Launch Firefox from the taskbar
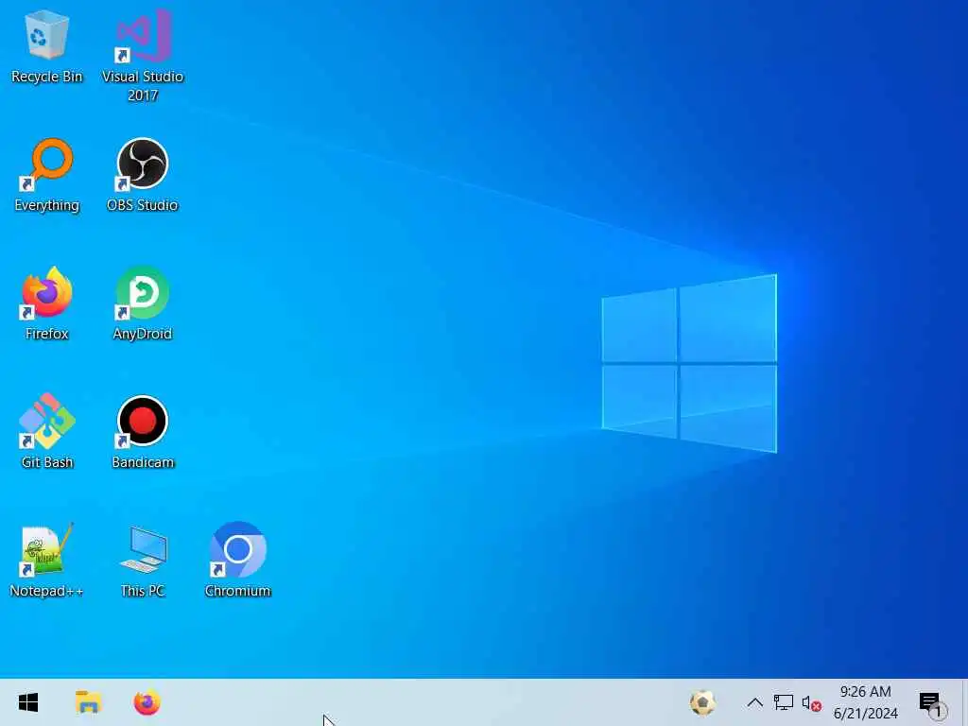This screenshot has height=726, width=968. pyautogui.click(x=147, y=702)
